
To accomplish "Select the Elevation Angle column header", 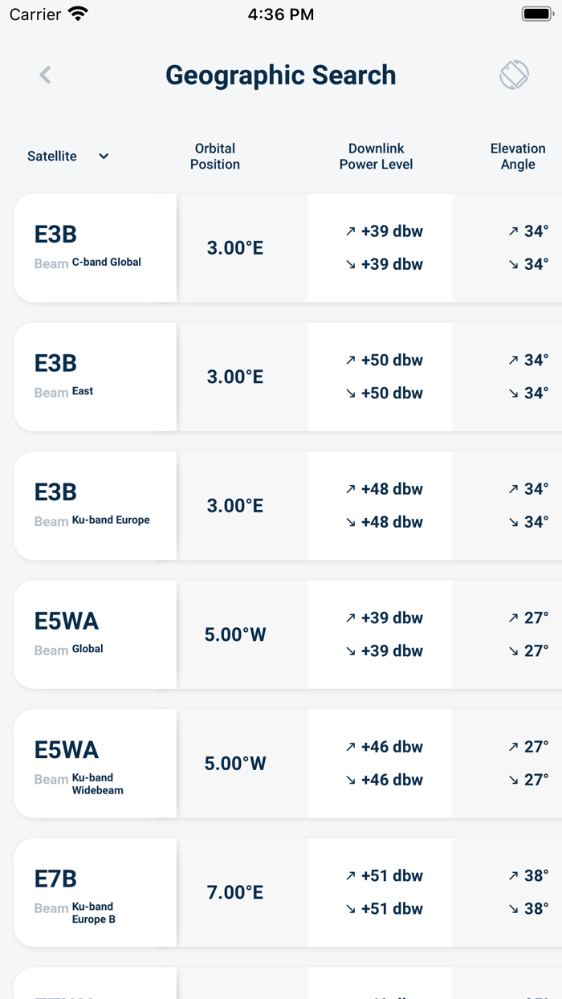I will coord(518,156).
